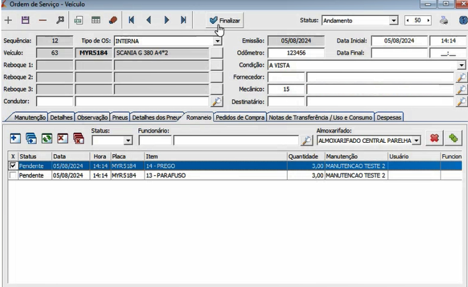This screenshot has width=468, height=287.
Task: Click the lookup button beside Reboque 2
Action: click(217, 77)
